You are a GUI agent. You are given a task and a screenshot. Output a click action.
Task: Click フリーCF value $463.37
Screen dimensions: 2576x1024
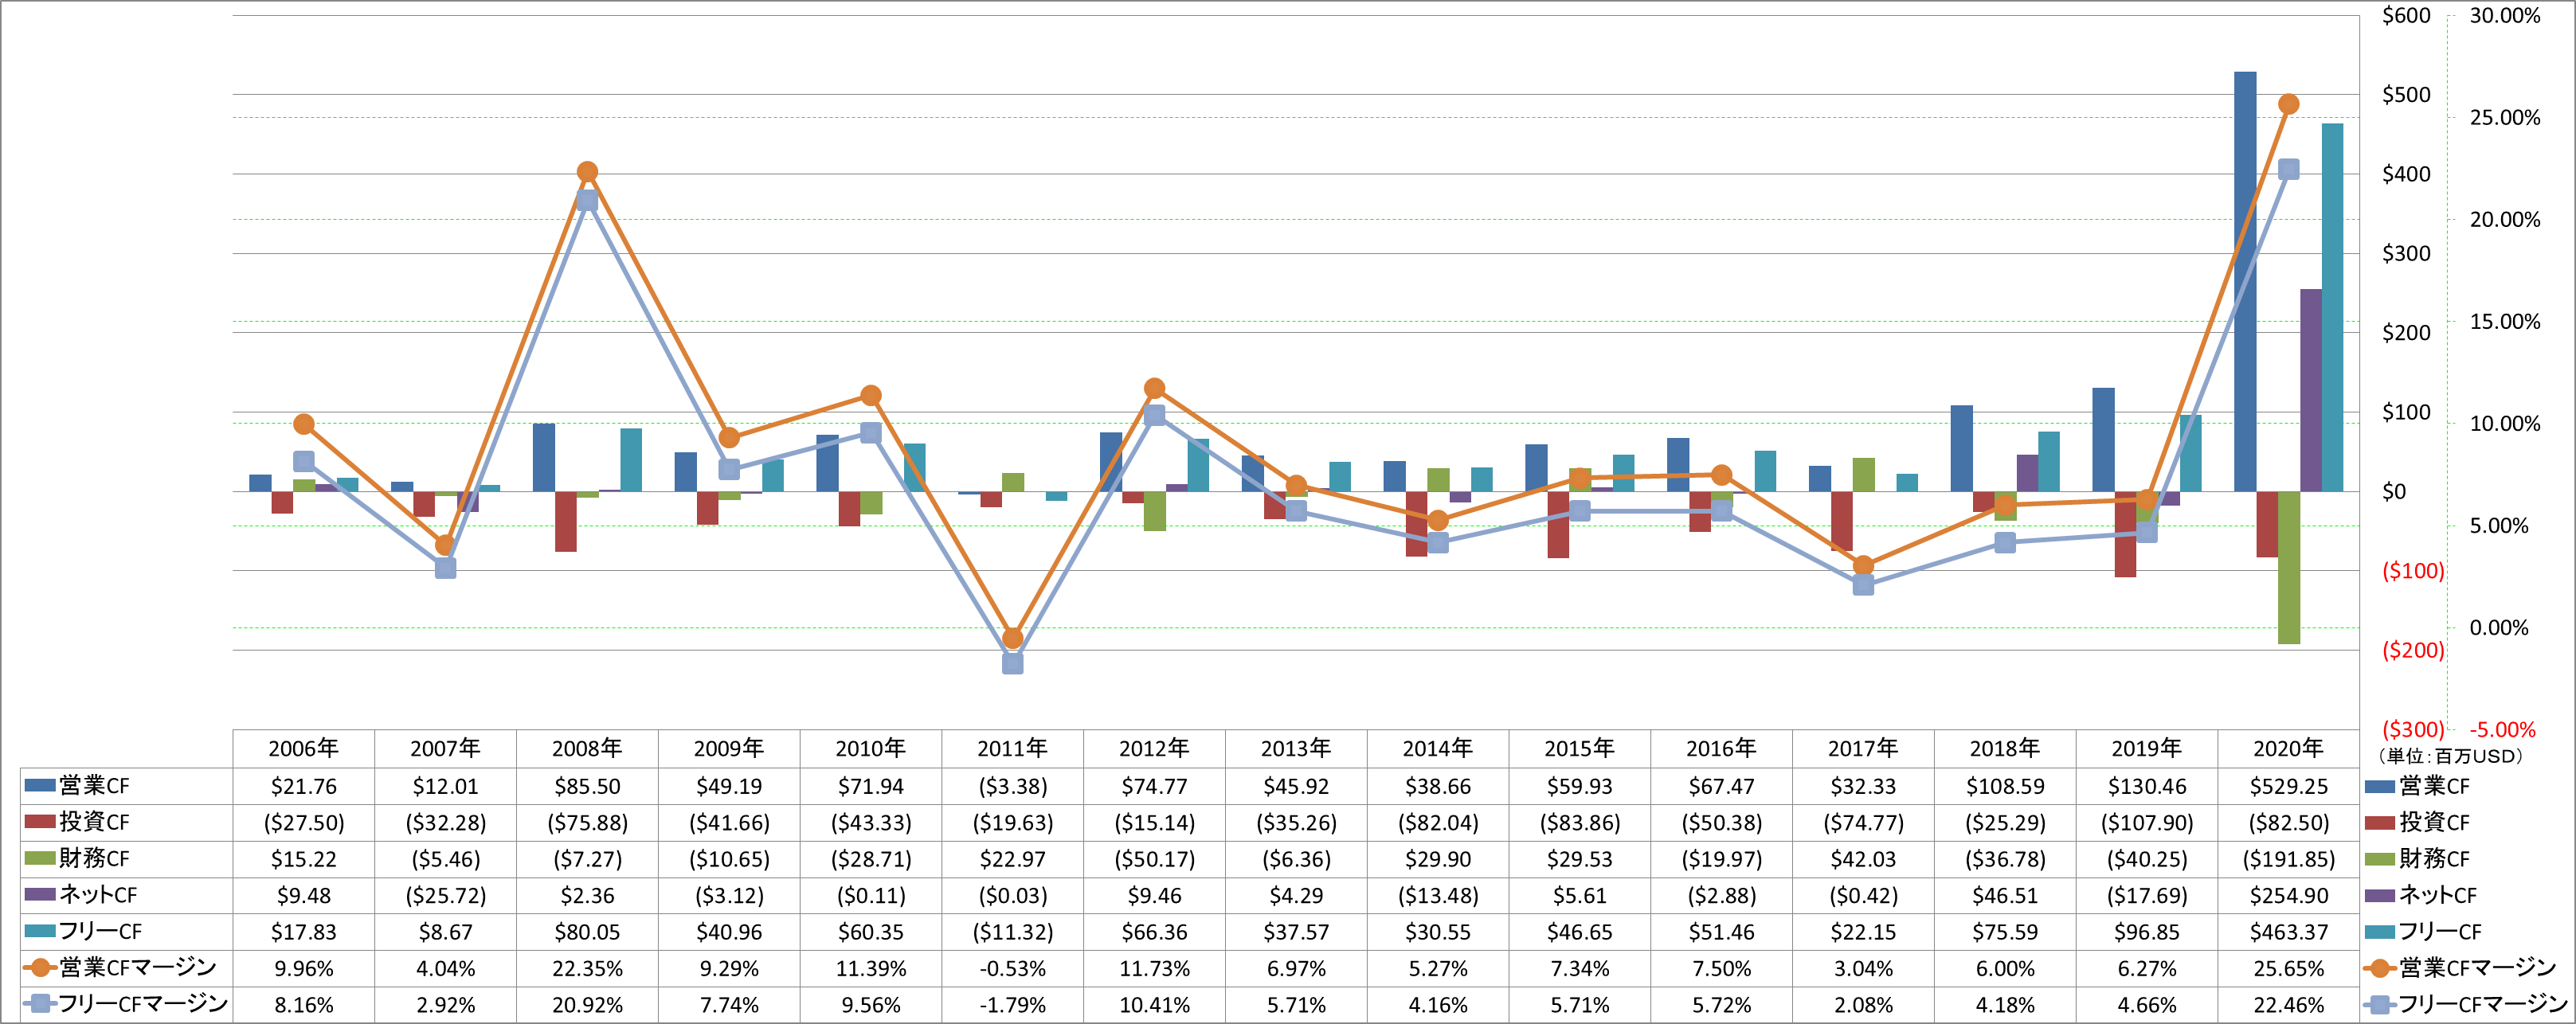(x=2288, y=932)
